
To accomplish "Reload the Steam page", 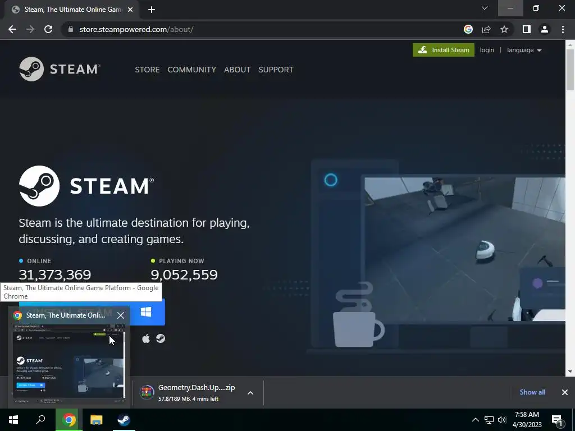I will [48, 29].
